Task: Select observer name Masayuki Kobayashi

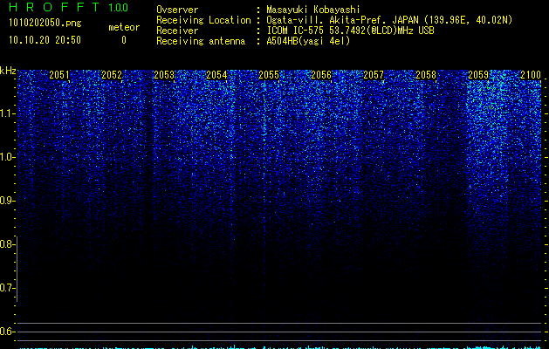Action: [313, 10]
